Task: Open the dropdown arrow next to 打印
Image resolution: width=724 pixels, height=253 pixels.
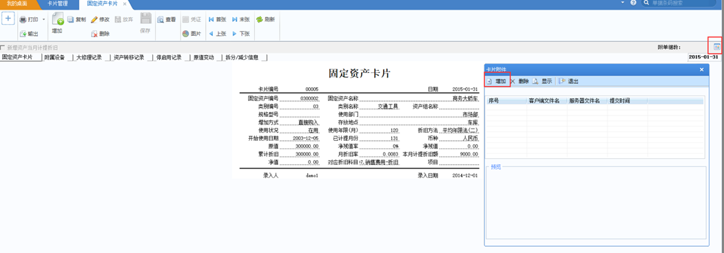Action: (44, 20)
